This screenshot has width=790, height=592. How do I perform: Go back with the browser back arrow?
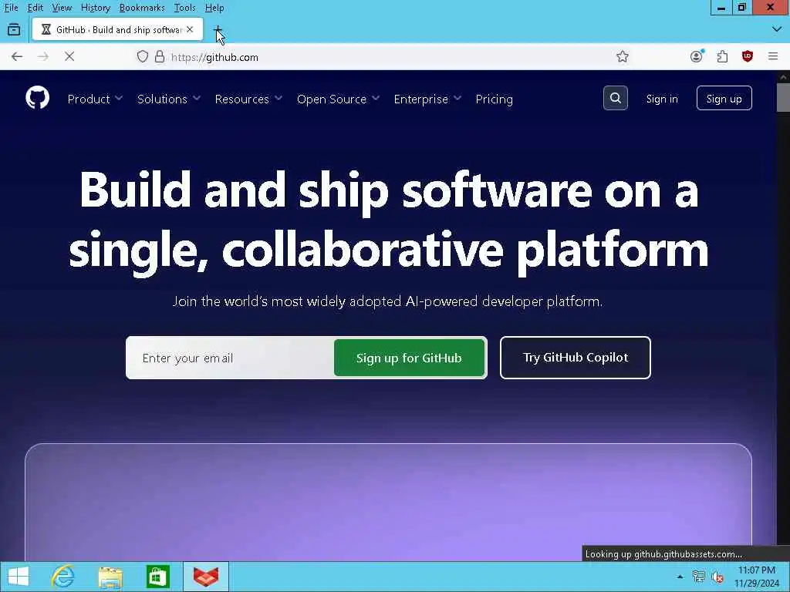(17, 57)
